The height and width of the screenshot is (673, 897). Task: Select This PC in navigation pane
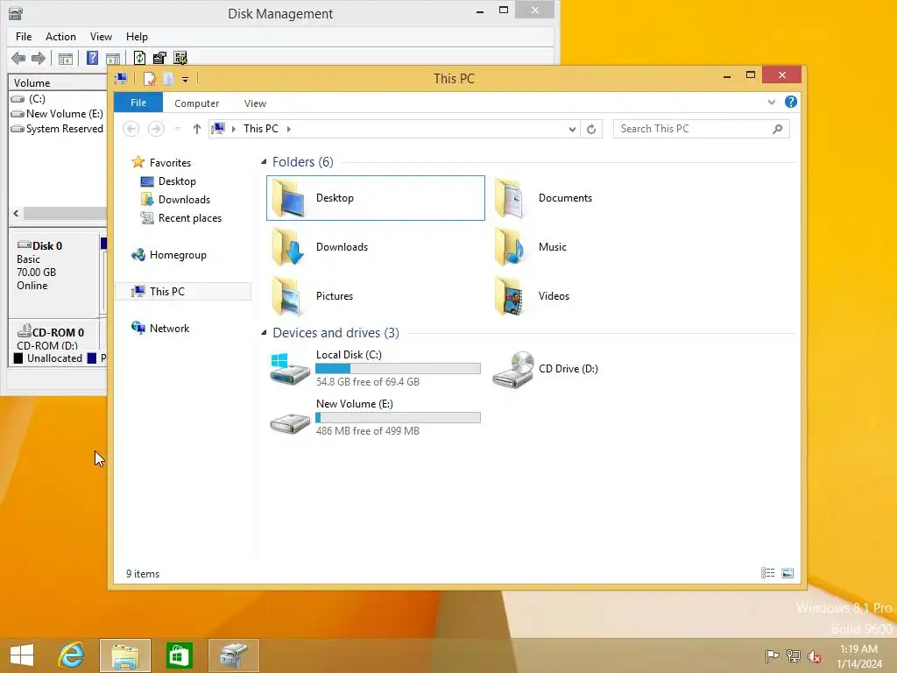point(183,291)
